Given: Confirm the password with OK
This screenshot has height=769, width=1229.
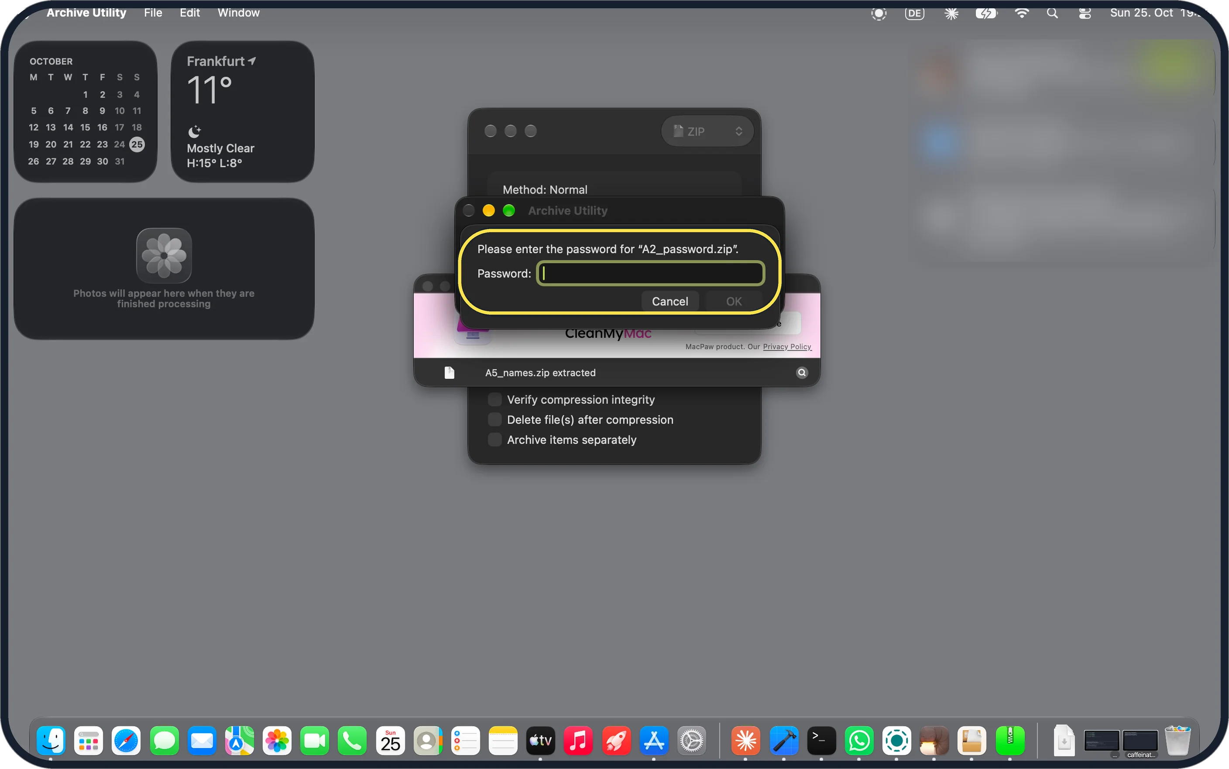Looking at the screenshot, I should point(733,301).
